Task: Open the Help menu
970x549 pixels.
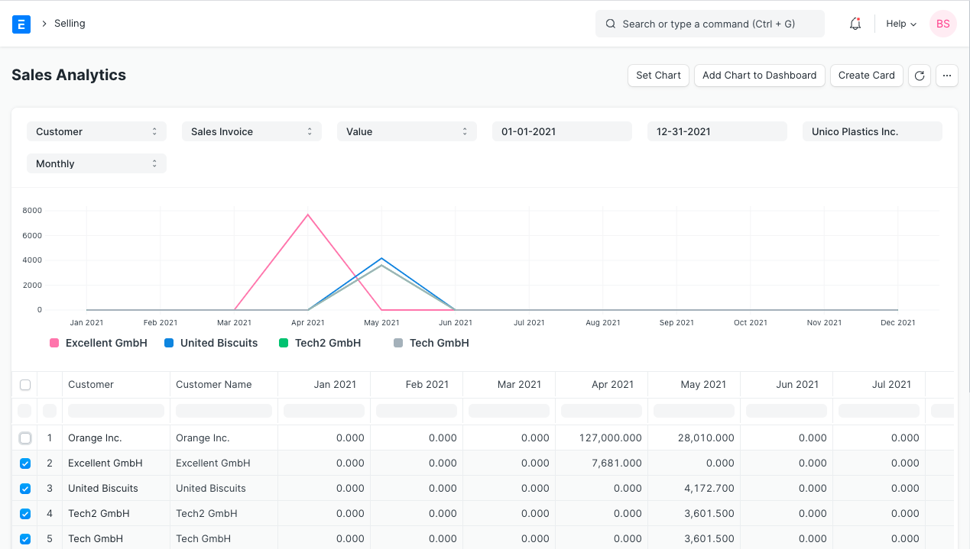Action: tap(900, 24)
